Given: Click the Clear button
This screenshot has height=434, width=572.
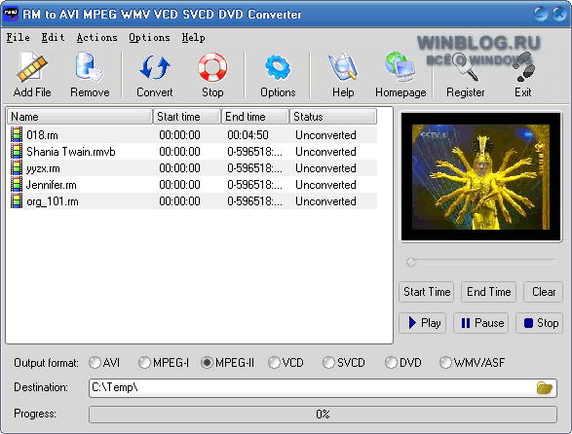Looking at the screenshot, I should tap(543, 292).
